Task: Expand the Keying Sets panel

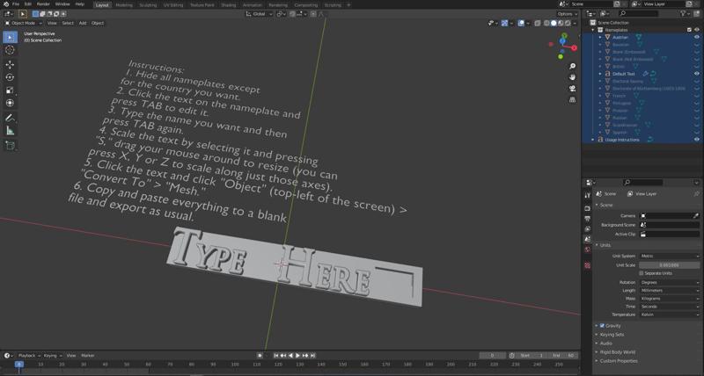Action: 612,335
